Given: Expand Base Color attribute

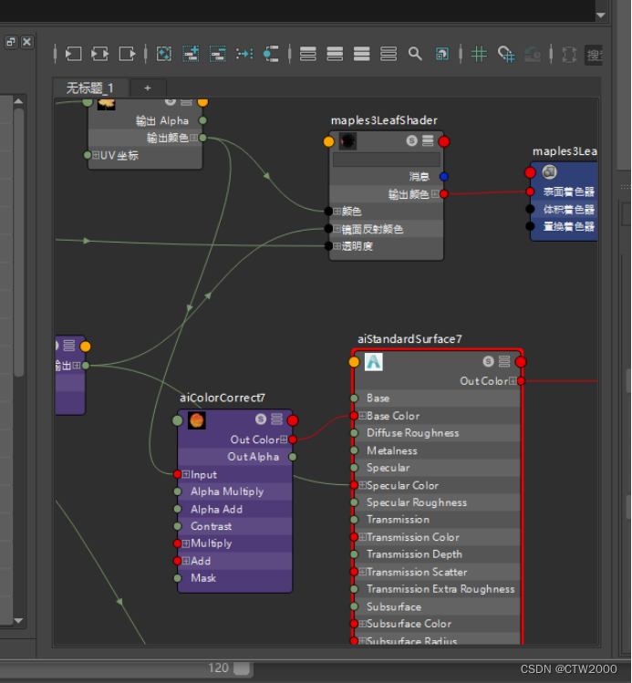Looking at the screenshot, I should coord(362,416).
